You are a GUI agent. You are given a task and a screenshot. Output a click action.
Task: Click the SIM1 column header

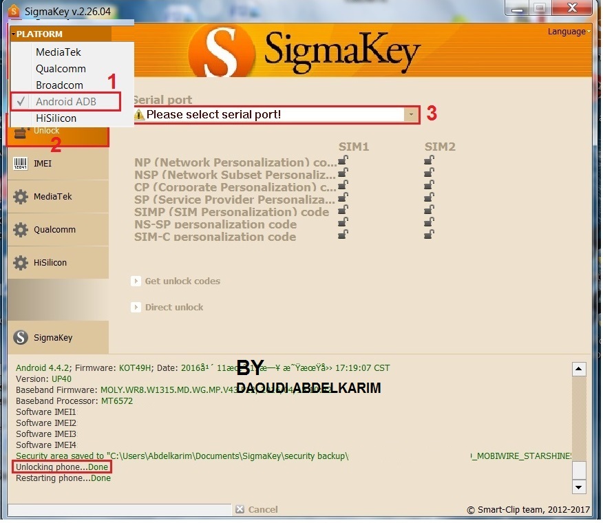pyautogui.click(x=353, y=147)
